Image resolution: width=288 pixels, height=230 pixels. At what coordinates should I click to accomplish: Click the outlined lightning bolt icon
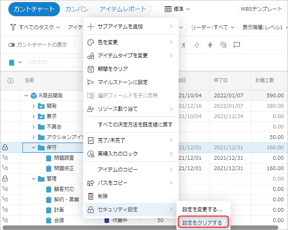(197, 45)
